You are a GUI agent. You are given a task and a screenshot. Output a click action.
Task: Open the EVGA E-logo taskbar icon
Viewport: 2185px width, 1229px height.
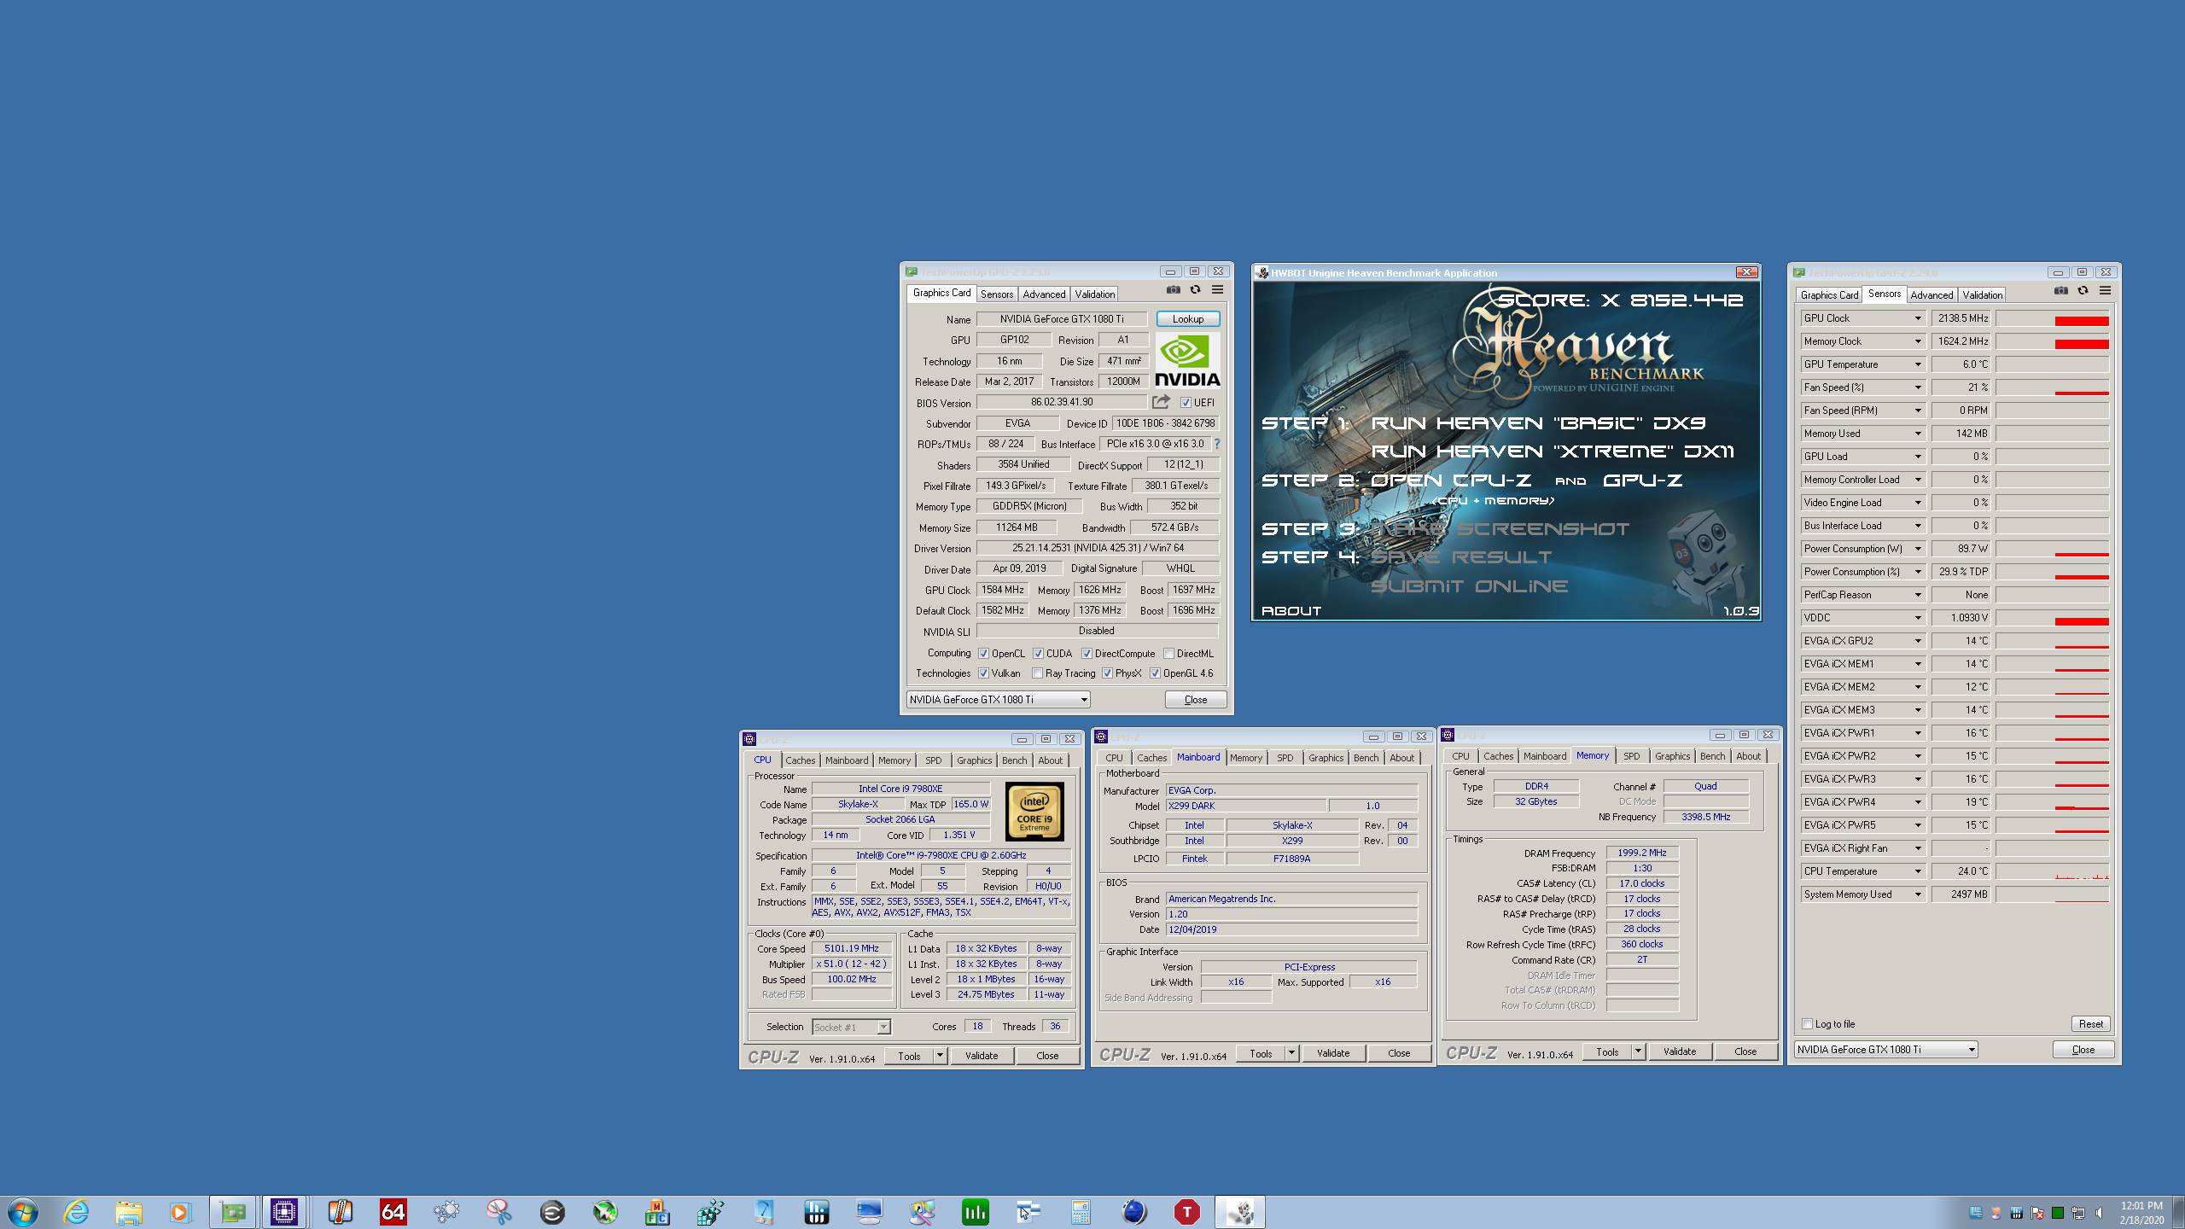click(552, 1212)
